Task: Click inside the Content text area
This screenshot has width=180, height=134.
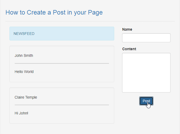Action: click(x=146, y=73)
